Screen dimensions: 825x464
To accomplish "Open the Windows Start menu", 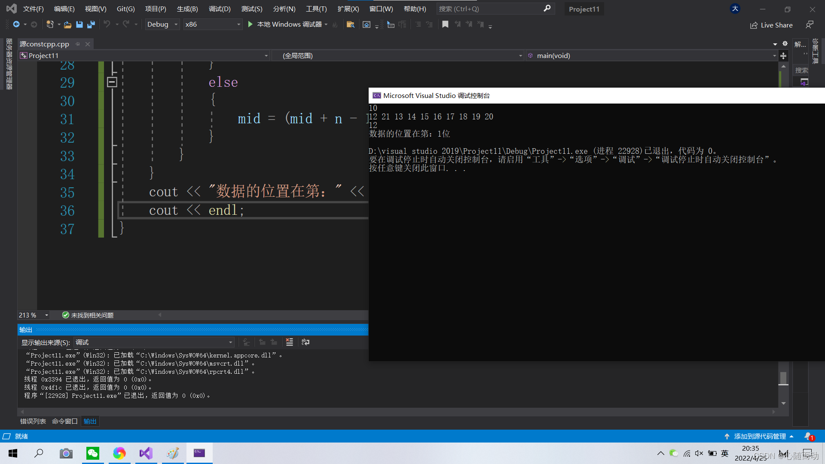I will (13, 453).
